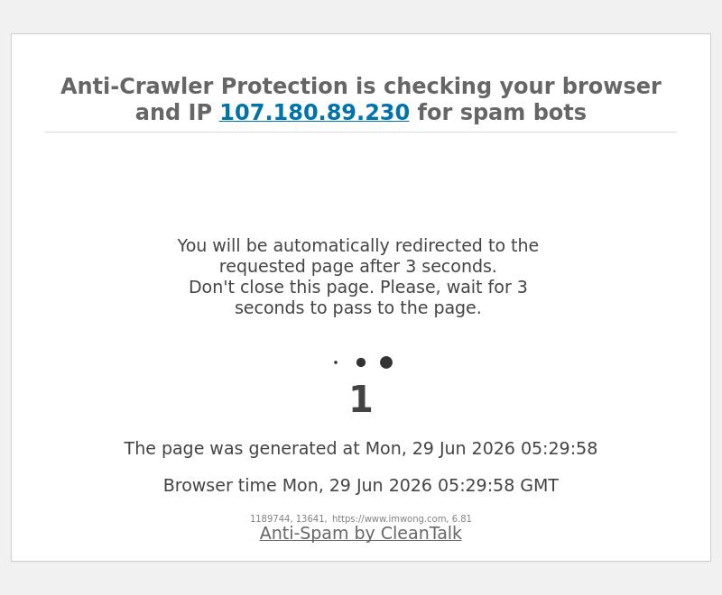Image resolution: width=722 pixels, height=595 pixels.
Task: Open the IP address 107.180.89.230 link
Action: point(314,112)
